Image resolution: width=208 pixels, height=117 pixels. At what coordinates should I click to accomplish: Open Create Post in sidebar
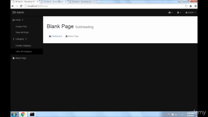pyautogui.click(x=21, y=27)
